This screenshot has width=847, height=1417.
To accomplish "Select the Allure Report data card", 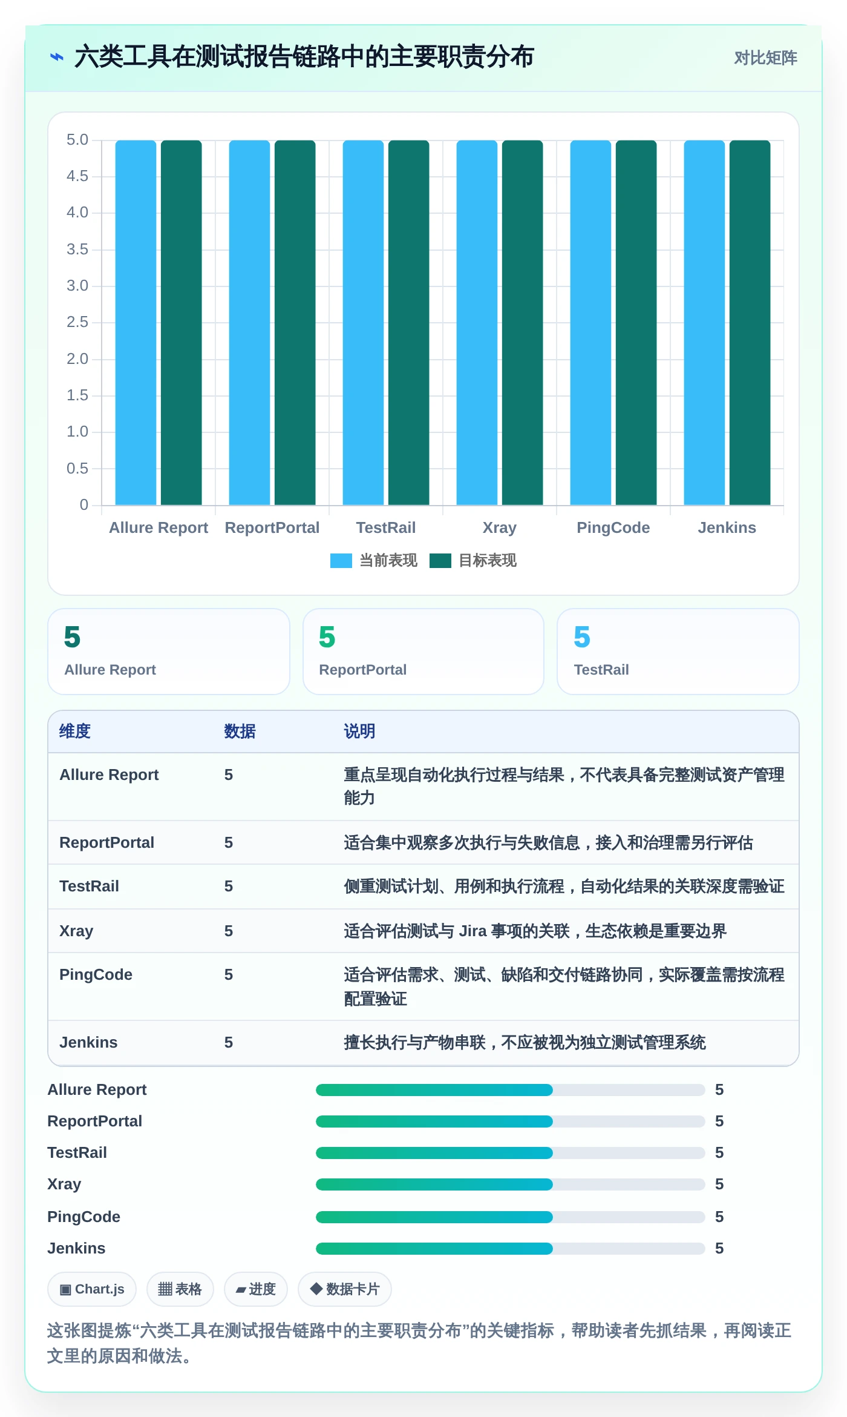I will click(169, 652).
